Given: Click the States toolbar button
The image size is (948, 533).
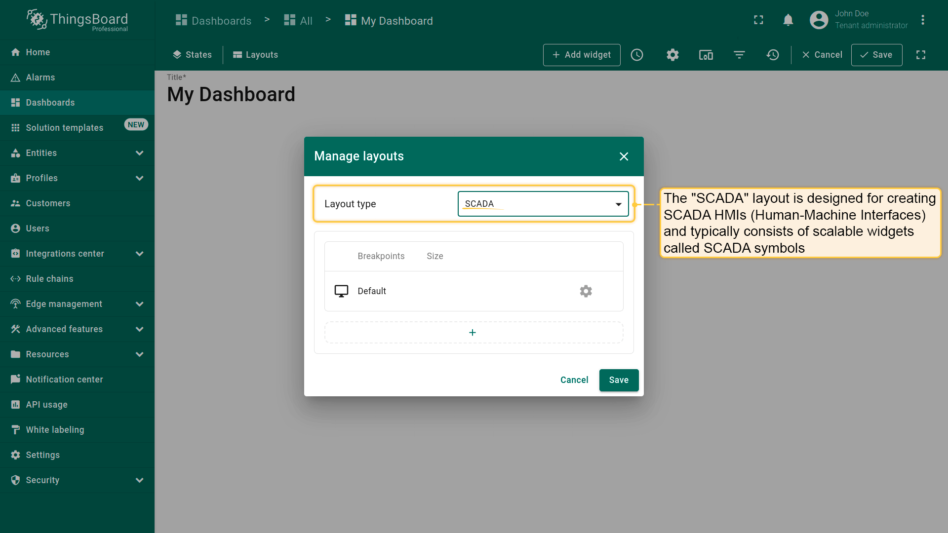Looking at the screenshot, I should pos(192,55).
